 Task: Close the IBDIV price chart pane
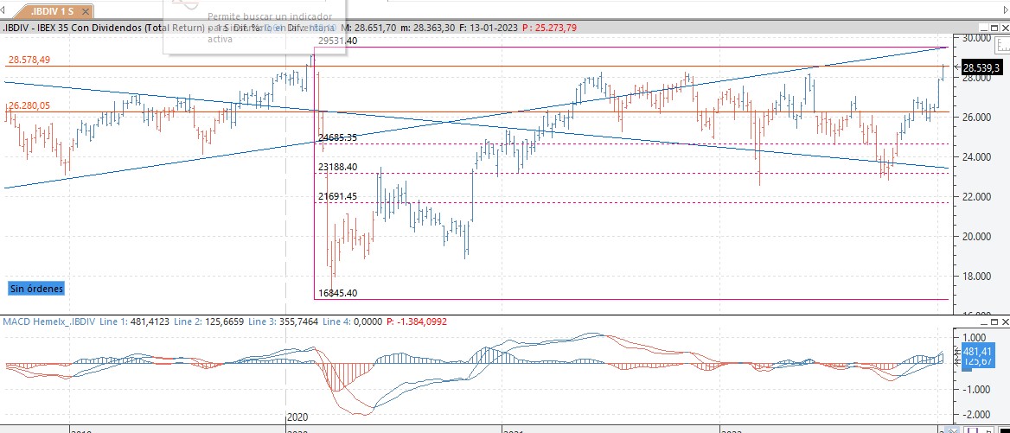(x=1004, y=28)
